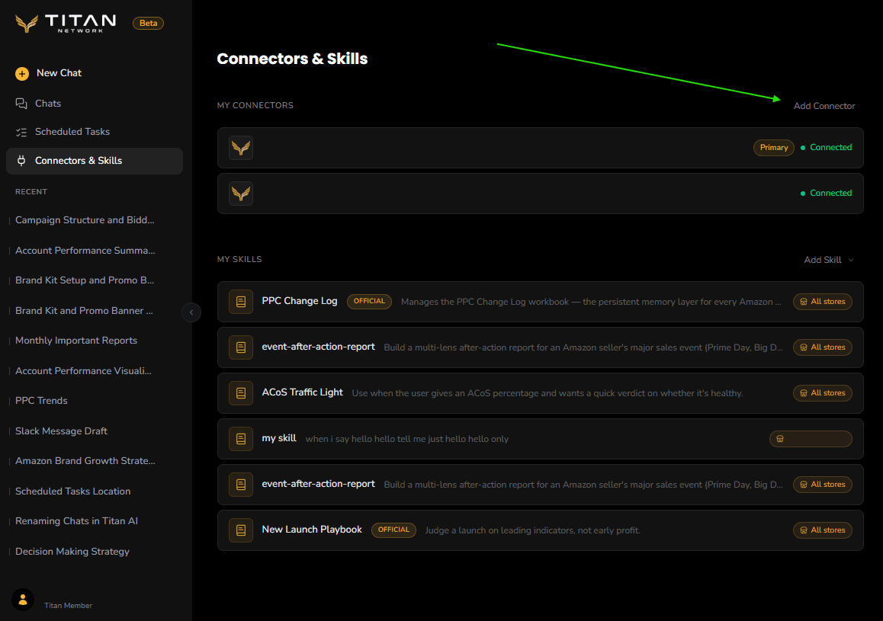Click the my skill document icon

[x=241, y=439]
